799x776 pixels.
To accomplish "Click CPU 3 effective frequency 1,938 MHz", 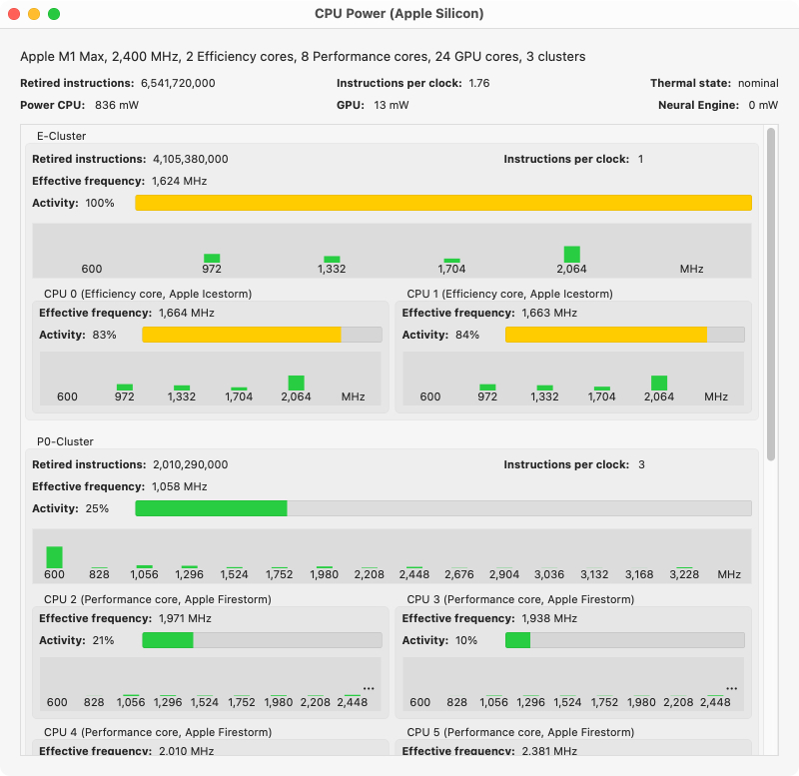I will point(549,618).
